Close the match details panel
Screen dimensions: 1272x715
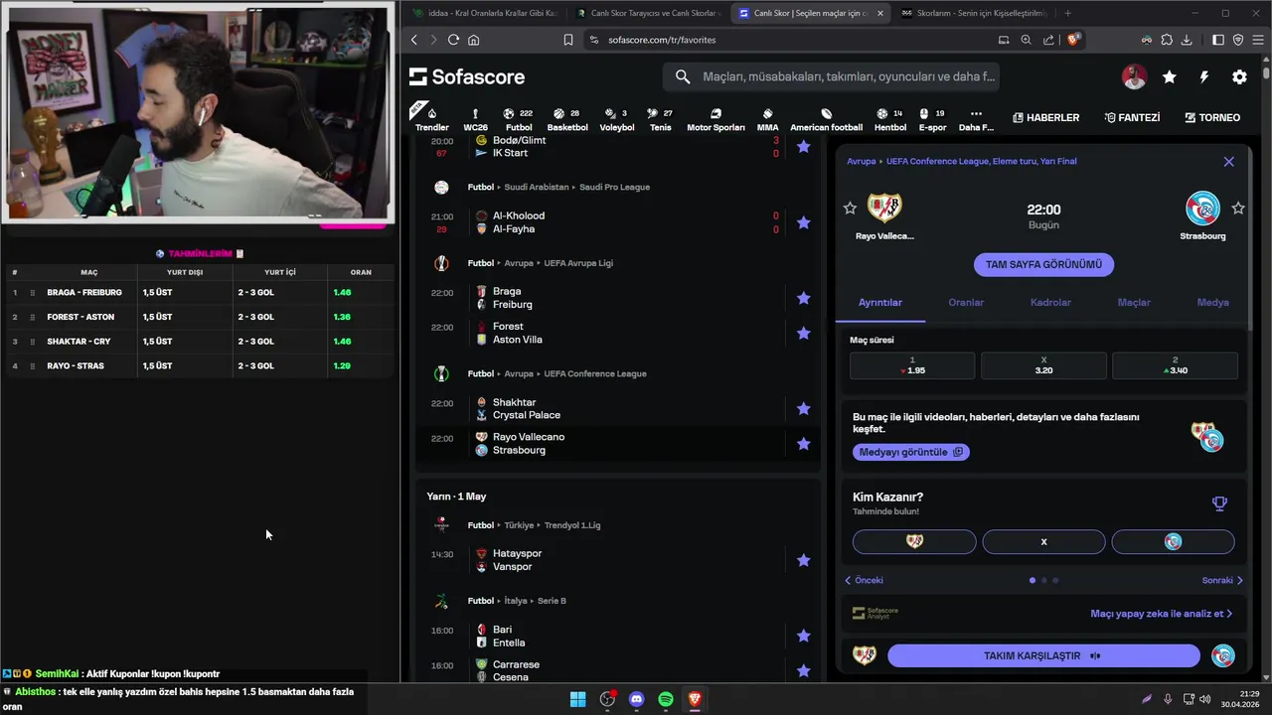(1229, 161)
